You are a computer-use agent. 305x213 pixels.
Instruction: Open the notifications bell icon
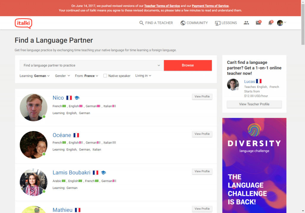tap(270, 23)
